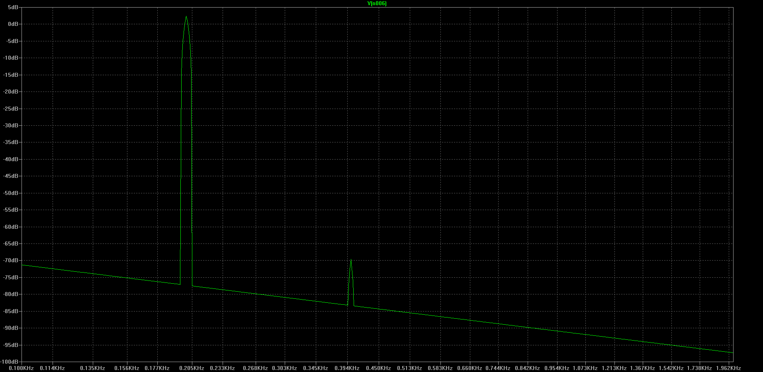Image resolution: width=763 pixels, height=372 pixels.
Task: Click the -60dB axis label
Action: click(x=11, y=227)
